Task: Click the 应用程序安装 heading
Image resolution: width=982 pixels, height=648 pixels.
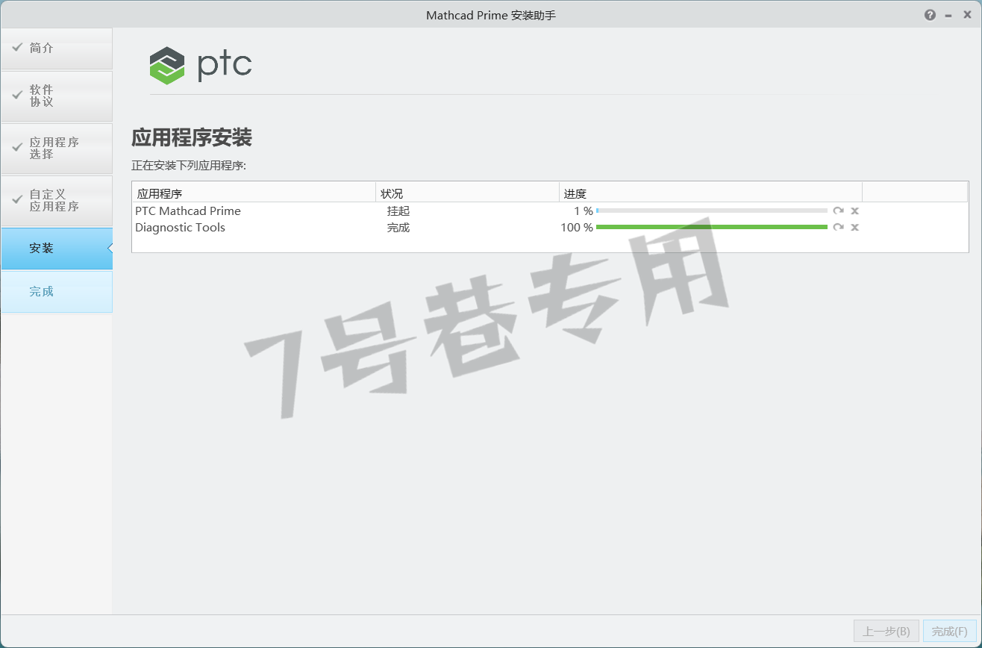Action: [192, 137]
